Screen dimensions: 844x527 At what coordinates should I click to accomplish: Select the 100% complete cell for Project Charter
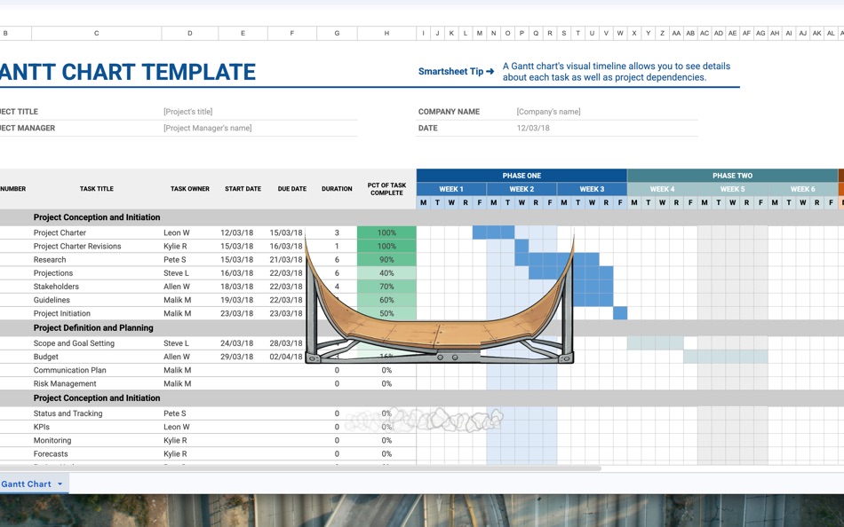point(386,232)
